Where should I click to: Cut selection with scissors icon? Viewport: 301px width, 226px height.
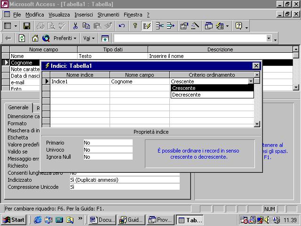[75, 26]
